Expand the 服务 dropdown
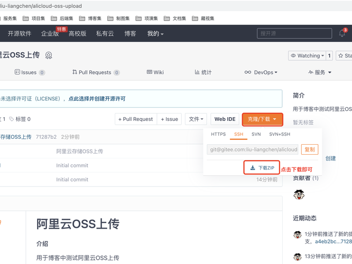This screenshot has height=264, width=352. (x=320, y=72)
